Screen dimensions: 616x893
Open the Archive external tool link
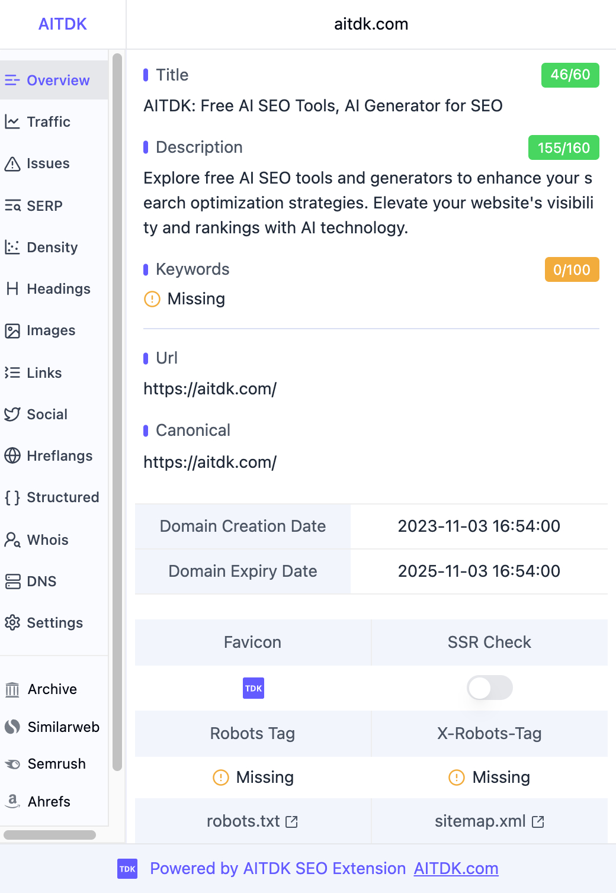pyautogui.click(x=52, y=689)
